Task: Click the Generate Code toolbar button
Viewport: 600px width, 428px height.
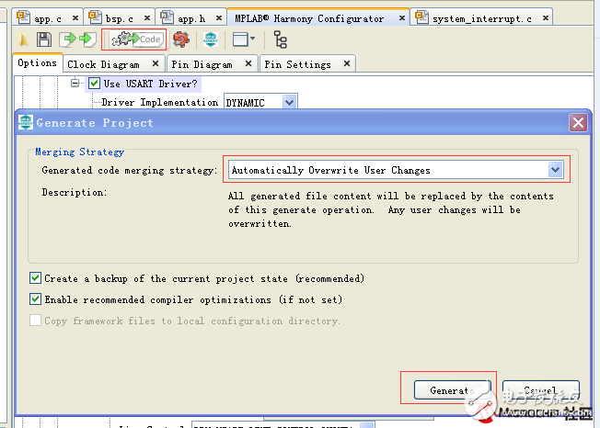Action: [x=134, y=39]
